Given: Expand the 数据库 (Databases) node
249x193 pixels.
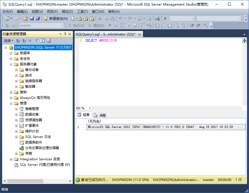Looking at the screenshot, I should 11,53.
